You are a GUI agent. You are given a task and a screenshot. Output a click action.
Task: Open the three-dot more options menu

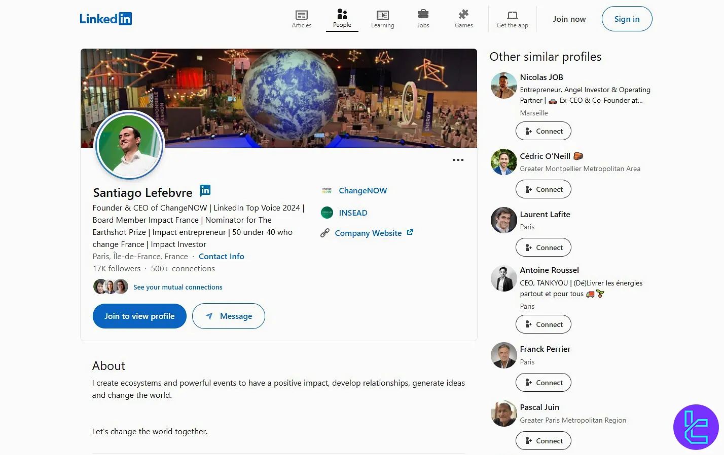[x=458, y=160]
